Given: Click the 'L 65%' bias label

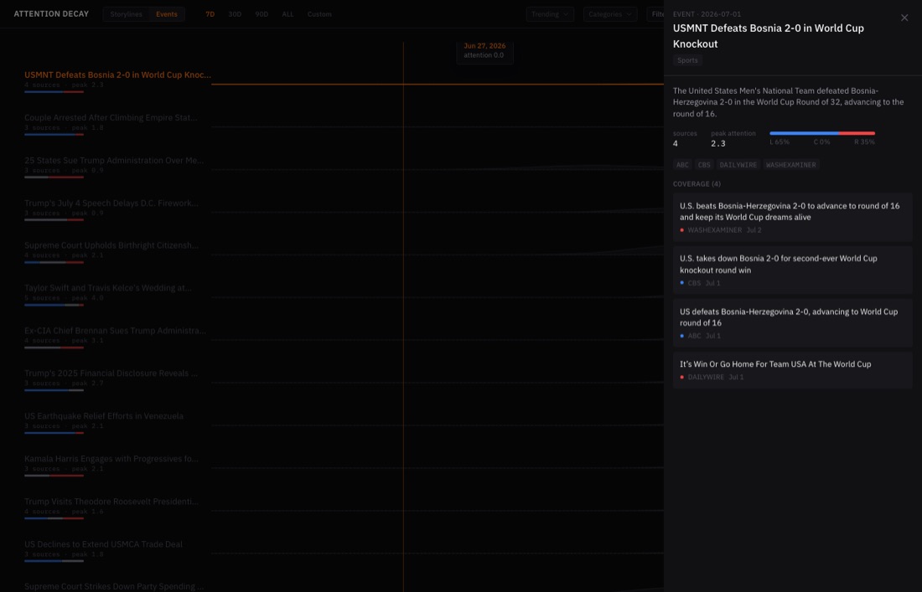Looking at the screenshot, I should point(780,142).
